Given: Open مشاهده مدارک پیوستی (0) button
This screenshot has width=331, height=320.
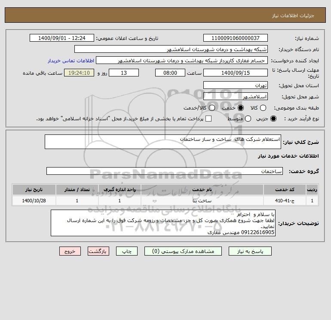Looking at the screenshot, I should 183,251.
